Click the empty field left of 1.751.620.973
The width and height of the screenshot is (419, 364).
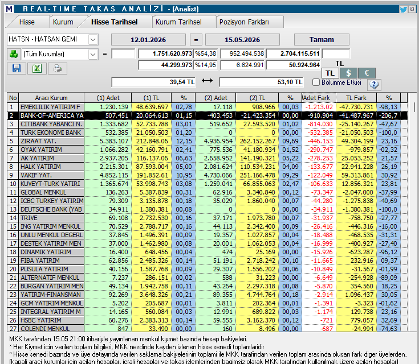point(123,54)
